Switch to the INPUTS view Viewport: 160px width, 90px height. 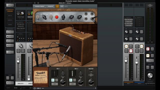[10, 16]
